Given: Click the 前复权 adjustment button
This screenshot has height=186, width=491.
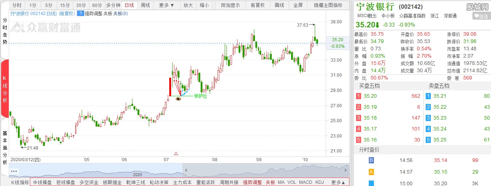Looking at the screenshot, I should [258, 5].
